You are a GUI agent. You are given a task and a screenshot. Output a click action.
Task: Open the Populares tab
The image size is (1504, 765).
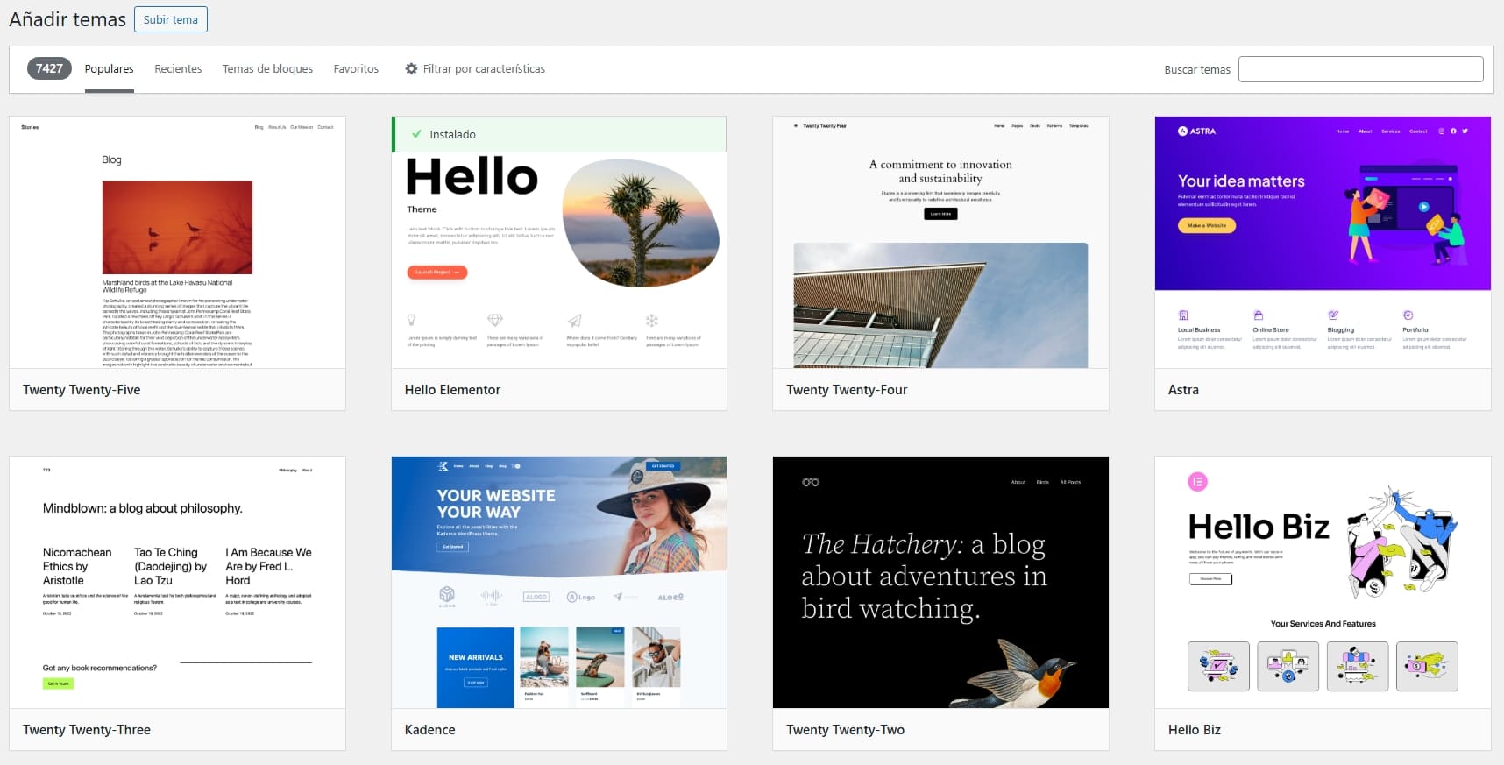tap(110, 69)
